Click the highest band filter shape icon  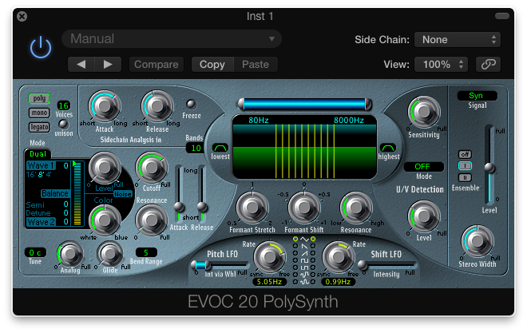point(387,148)
